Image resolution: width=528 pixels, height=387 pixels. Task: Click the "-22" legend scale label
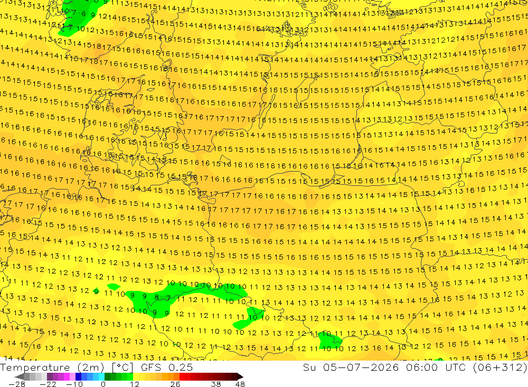[48, 384]
